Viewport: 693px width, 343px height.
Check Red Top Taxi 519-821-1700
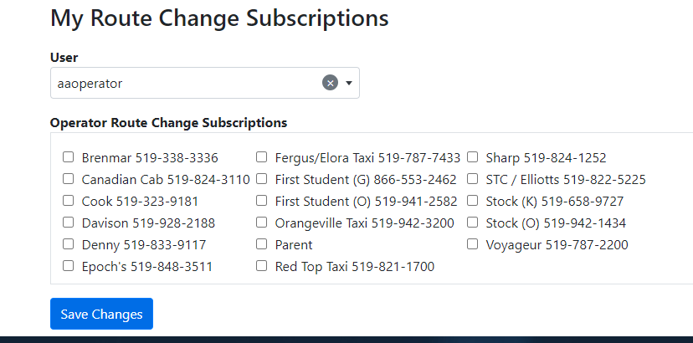coord(262,266)
